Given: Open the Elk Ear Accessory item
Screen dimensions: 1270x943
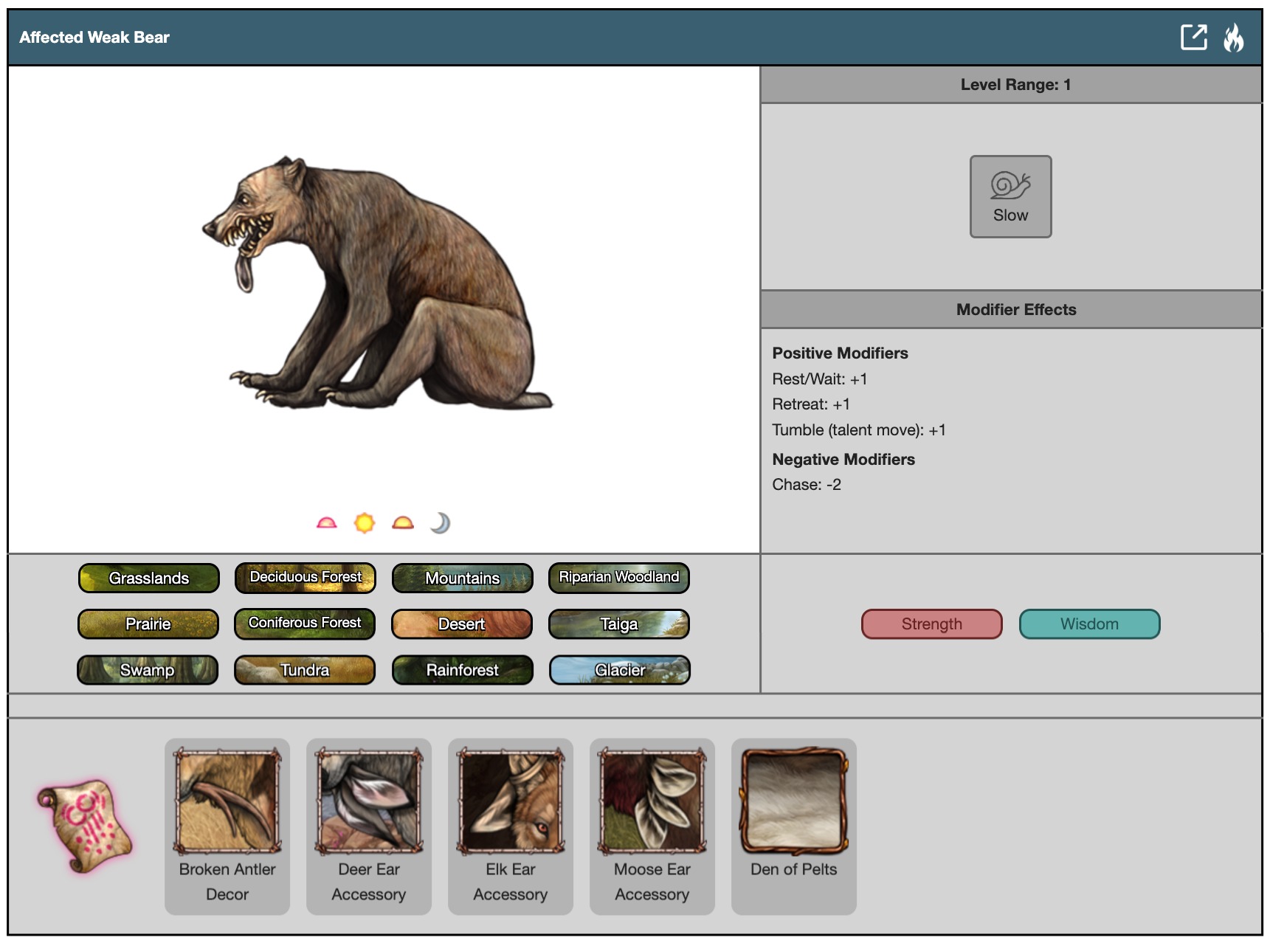Looking at the screenshot, I should pos(511,826).
